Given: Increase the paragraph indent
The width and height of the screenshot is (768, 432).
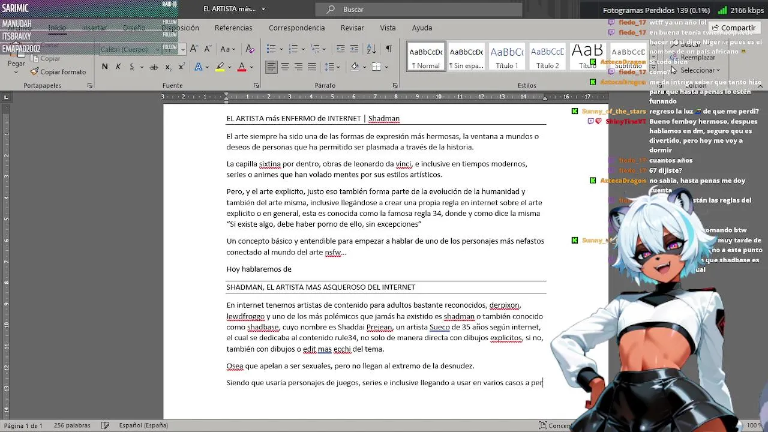Looking at the screenshot, I should [x=354, y=49].
